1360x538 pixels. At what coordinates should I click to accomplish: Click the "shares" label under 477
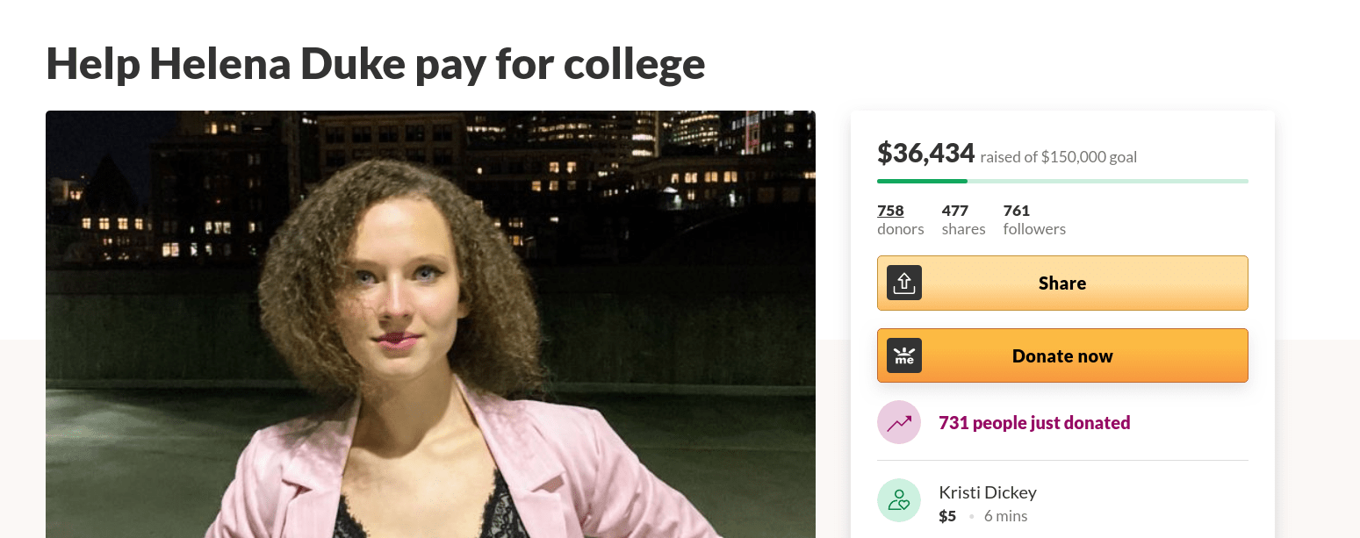pos(963,229)
